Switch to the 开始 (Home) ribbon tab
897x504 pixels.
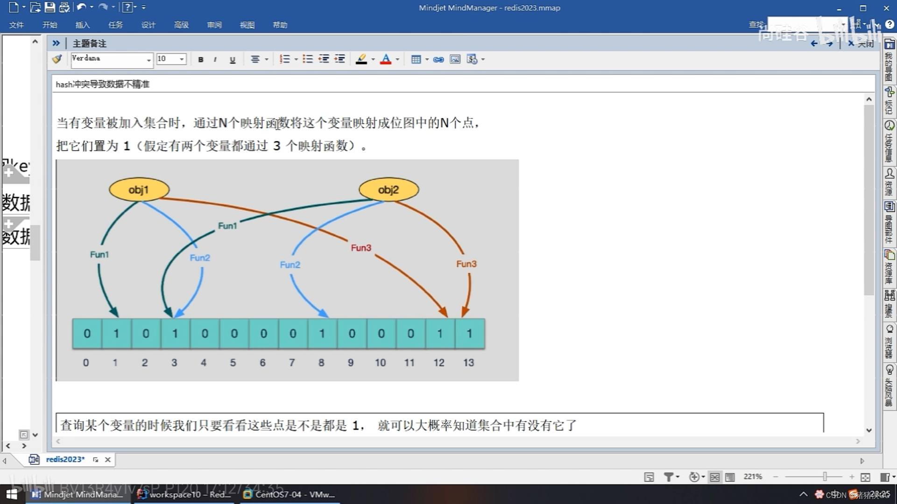pyautogui.click(x=49, y=25)
